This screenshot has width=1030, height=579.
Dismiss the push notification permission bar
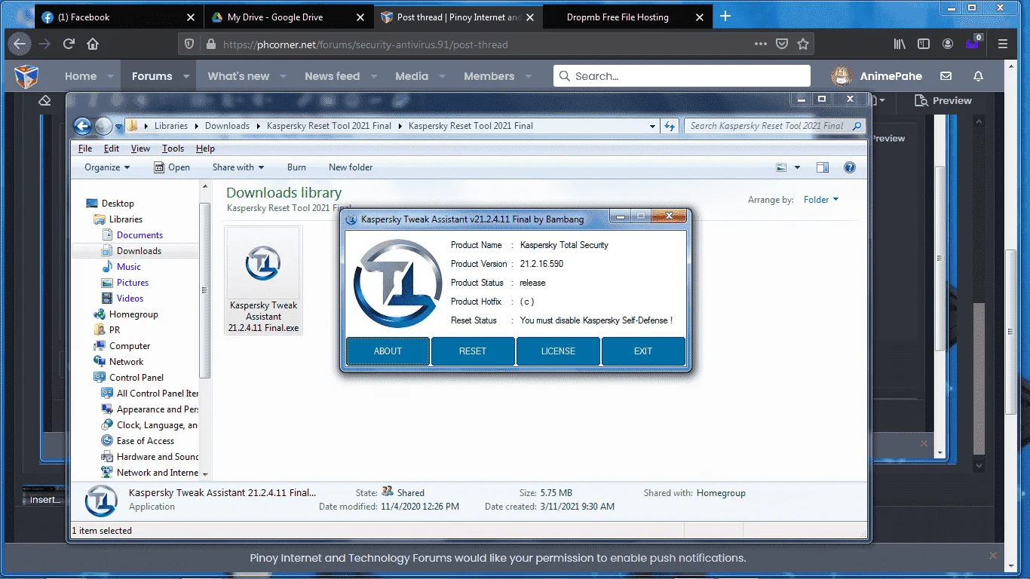[x=992, y=556]
